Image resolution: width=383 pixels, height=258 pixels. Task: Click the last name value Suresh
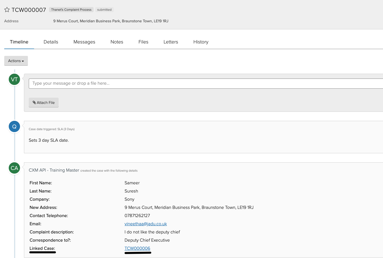[131, 191]
